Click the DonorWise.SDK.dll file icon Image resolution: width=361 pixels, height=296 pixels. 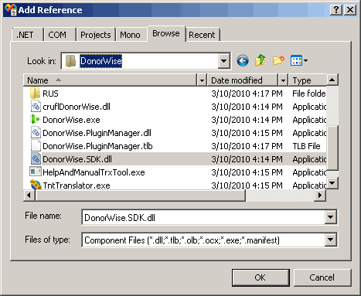pos(36,159)
